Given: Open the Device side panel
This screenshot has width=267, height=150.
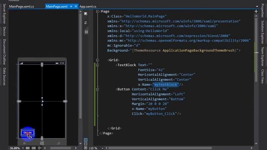Looking at the screenshot, I should 5,31.
